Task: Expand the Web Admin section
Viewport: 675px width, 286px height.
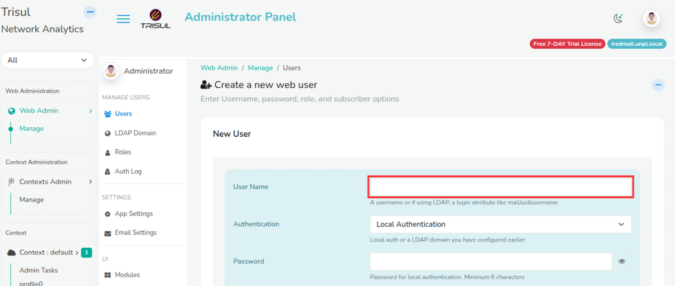Action: tap(50, 111)
